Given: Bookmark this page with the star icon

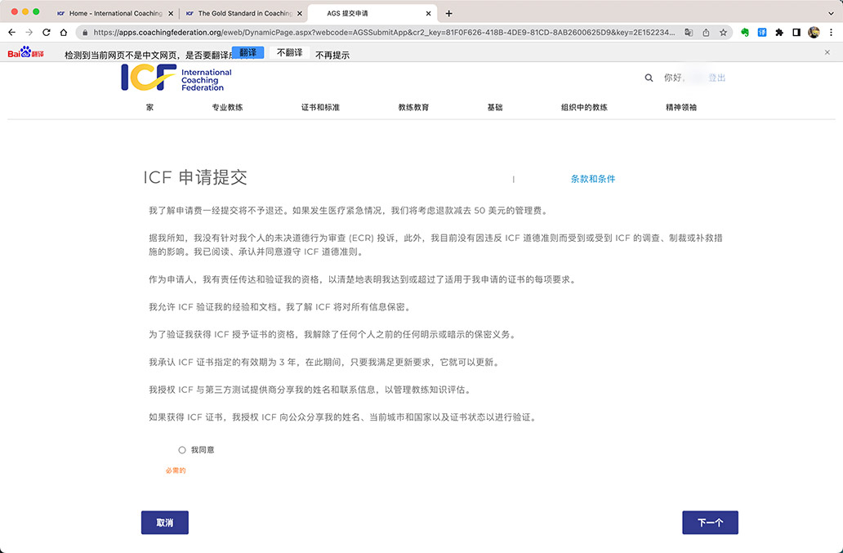Looking at the screenshot, I should point(724,33).
